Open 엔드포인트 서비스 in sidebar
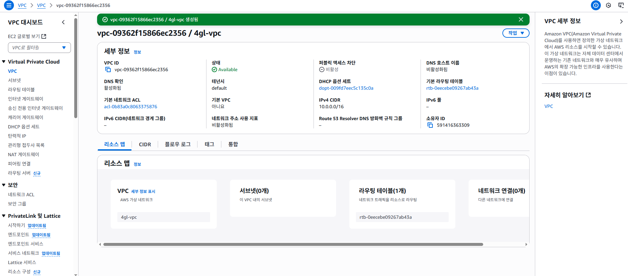 click(26, 244)
